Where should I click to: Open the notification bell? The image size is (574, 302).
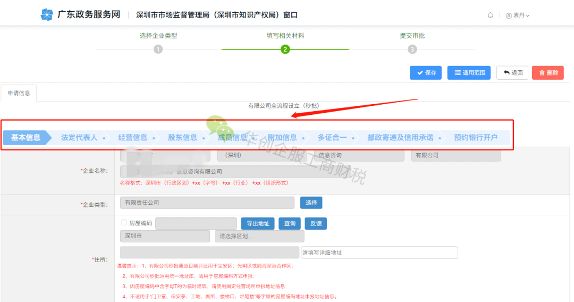coord(490,15)
